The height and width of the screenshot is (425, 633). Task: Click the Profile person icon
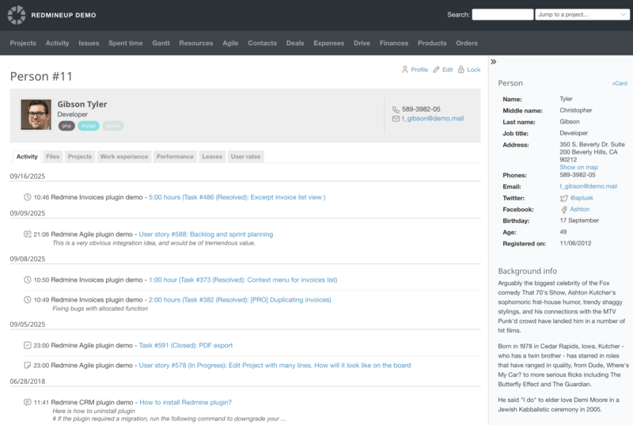(405, 70)
